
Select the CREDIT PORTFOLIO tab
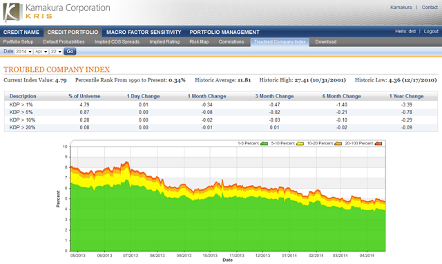[x=73, y=32]
